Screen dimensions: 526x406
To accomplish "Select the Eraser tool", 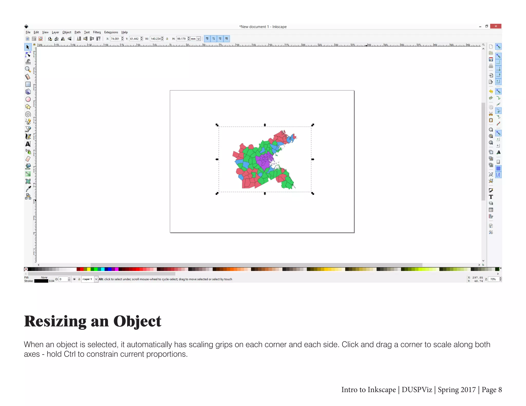I will coord(28,159).
